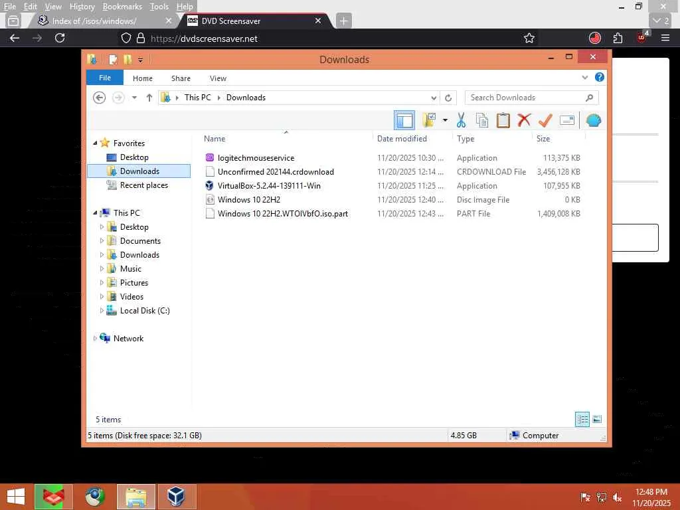Viewport: 680px width, 510px height.
Task: Click the blue shell icon in toolbar
Action: point(593,120)
